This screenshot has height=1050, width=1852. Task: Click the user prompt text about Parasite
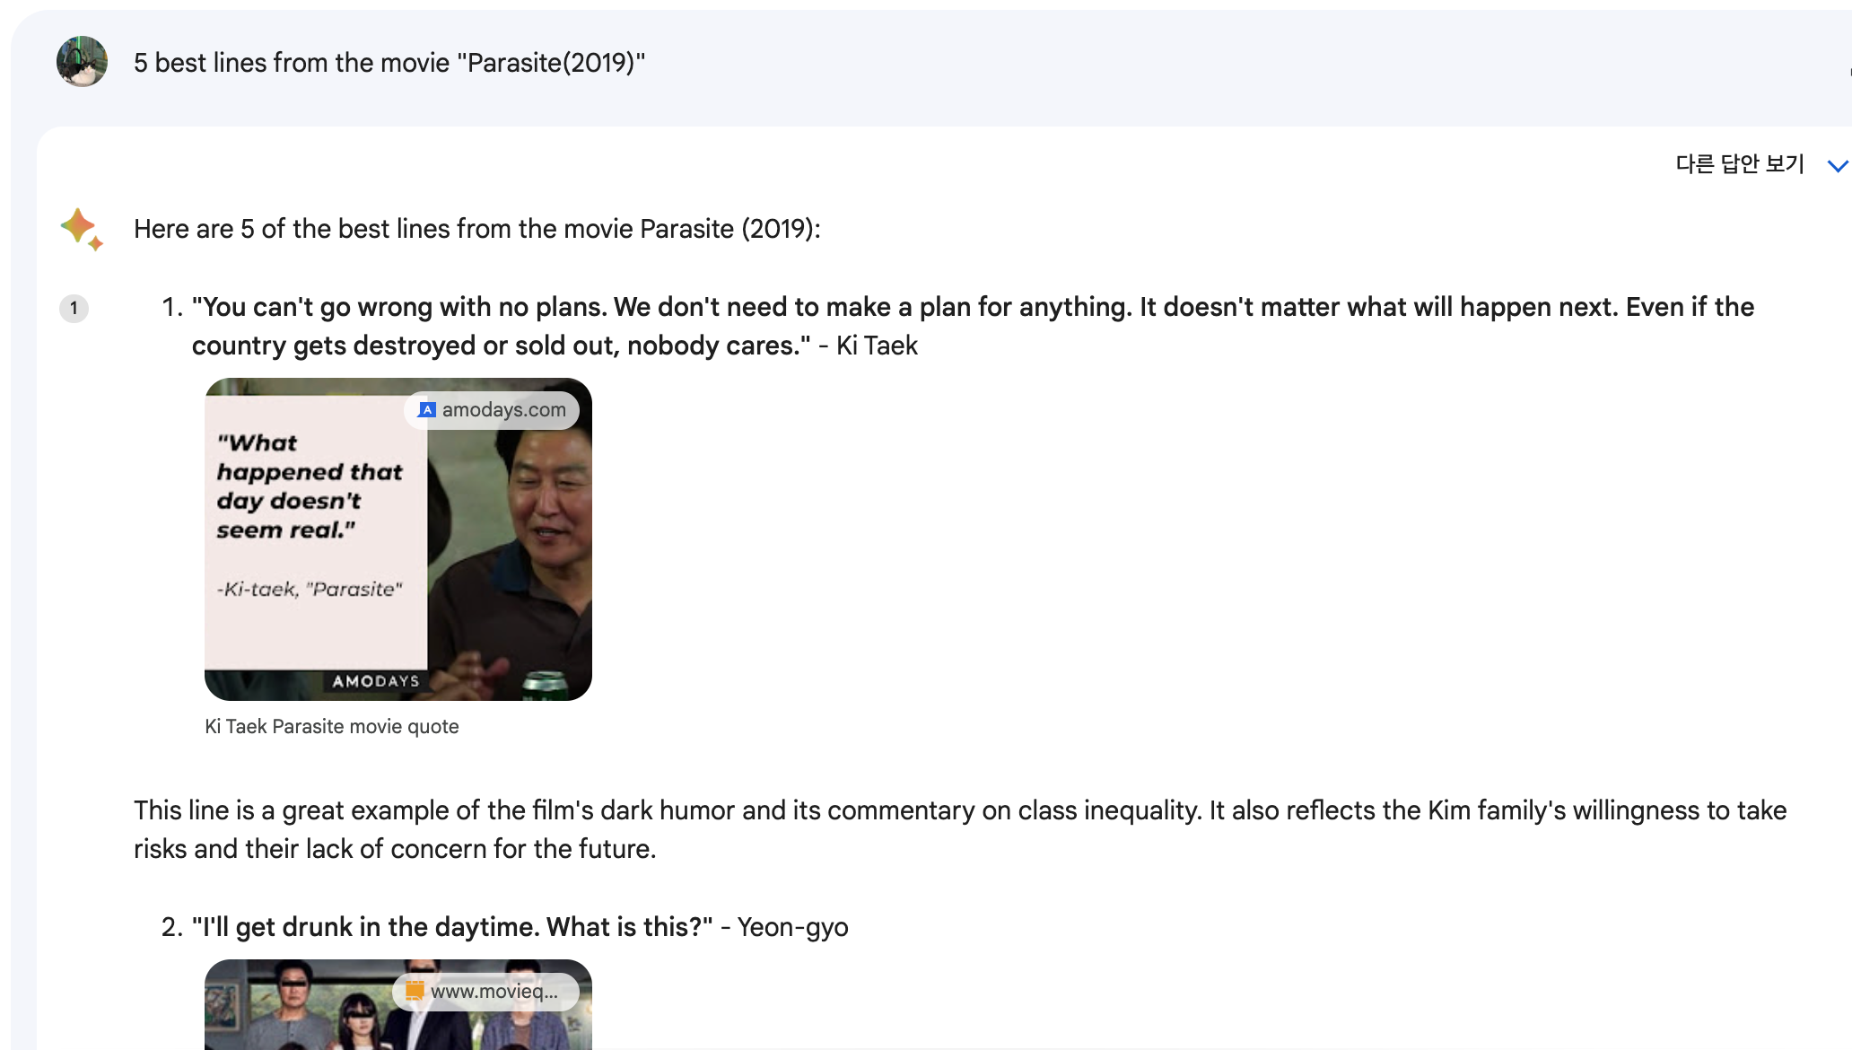pos(389,63)
